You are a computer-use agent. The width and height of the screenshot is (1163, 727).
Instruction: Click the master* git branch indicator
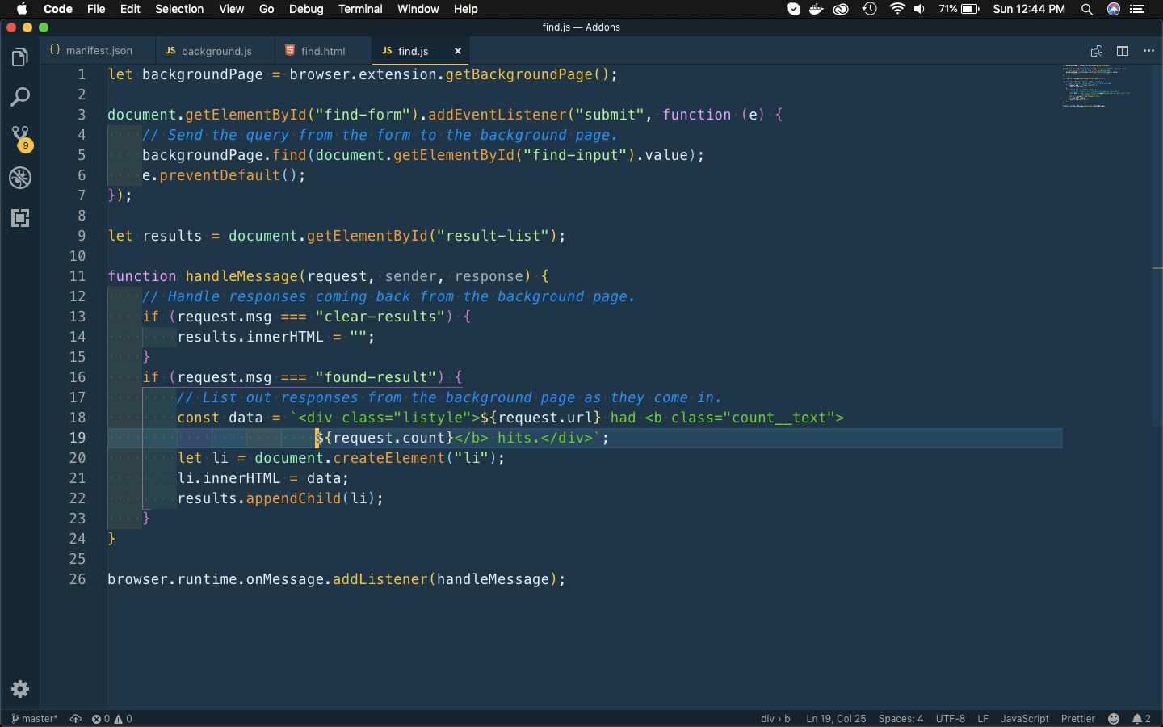(35, 718)
